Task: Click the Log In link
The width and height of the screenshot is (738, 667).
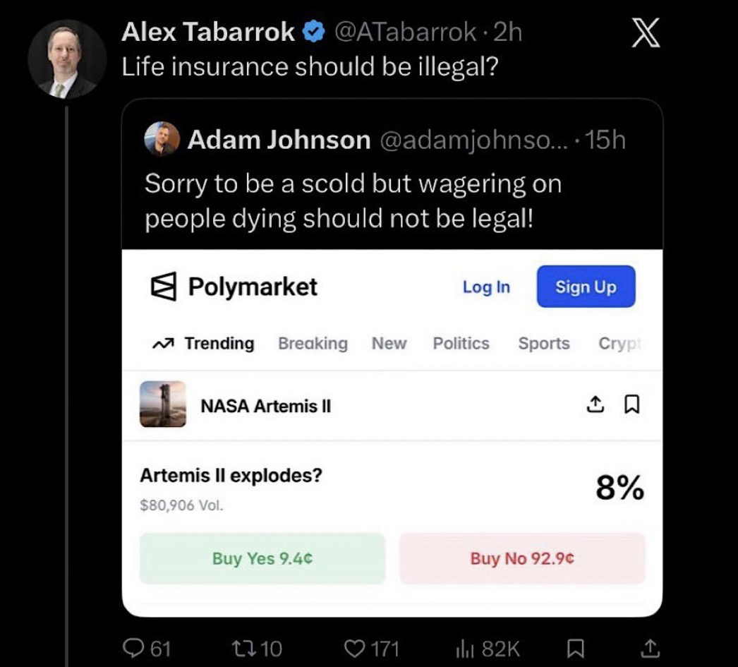Action: tap(486, 287)
